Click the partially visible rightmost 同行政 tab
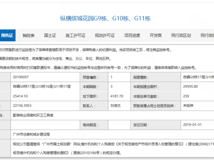This screenshot has width=214, height=160. click(x=207, y=35)
